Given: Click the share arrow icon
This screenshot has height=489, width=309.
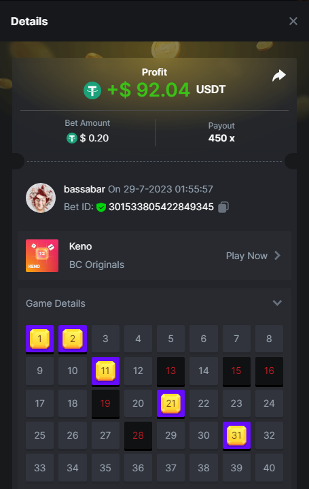Looking at the screenshot, I should (279, 75).
